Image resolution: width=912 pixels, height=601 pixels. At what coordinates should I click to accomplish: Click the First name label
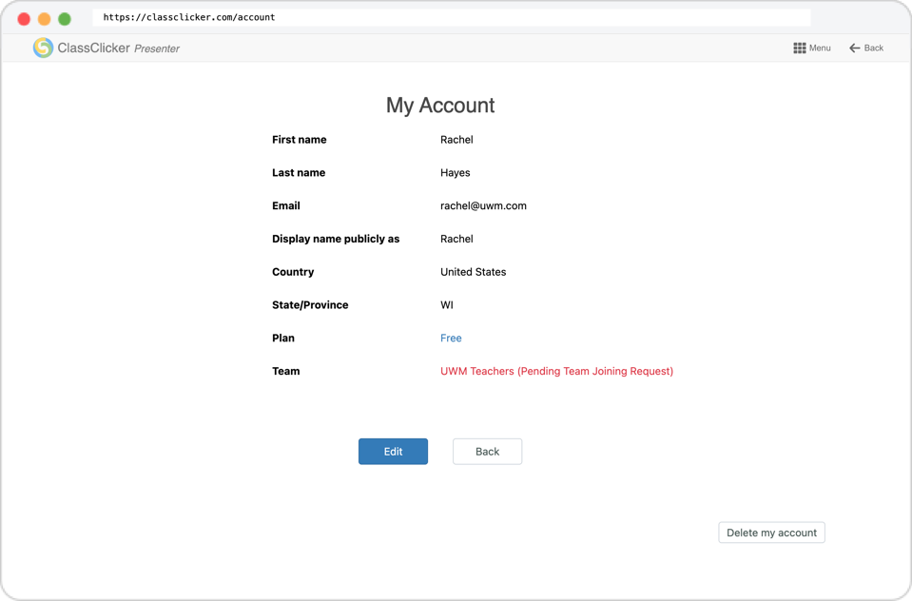pos(299,140)
